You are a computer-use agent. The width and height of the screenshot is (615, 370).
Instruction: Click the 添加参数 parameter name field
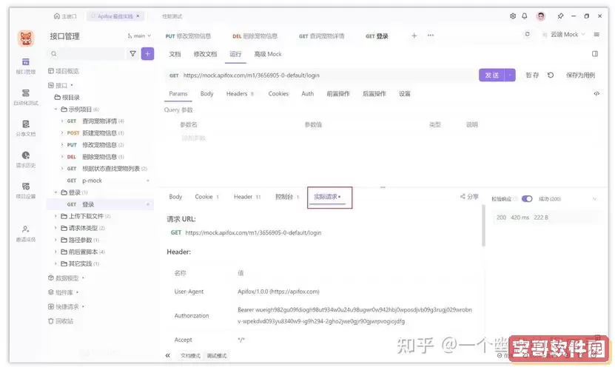click(194, 138)
